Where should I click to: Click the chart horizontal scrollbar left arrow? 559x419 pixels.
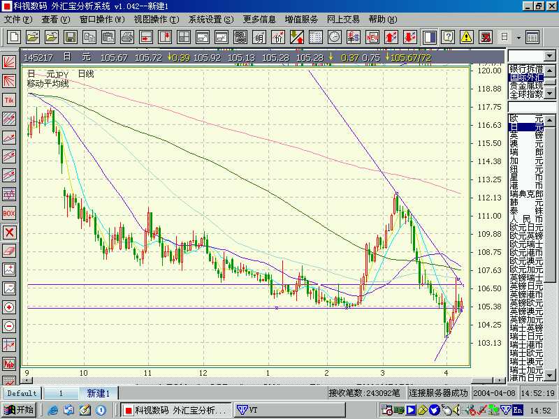pyautogui.click(x=27, y=381)
